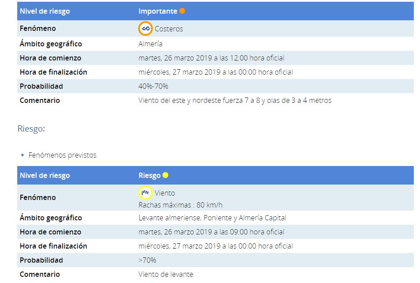Select Levante almeriense, Poniente scope text
This screenshot has height=283, width=420.
(212, 218)
